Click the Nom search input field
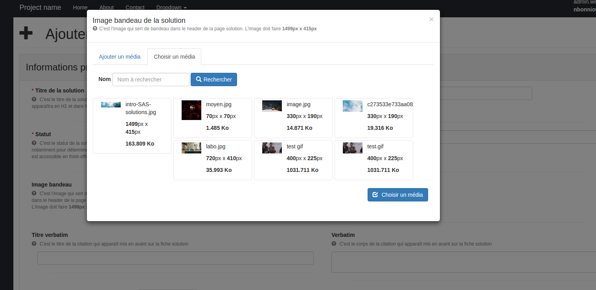The height and width of the screenshot is (290, 596). (151, 79)
